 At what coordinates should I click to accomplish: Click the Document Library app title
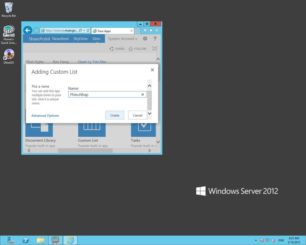pyautogui.click(x=40, y=140)
